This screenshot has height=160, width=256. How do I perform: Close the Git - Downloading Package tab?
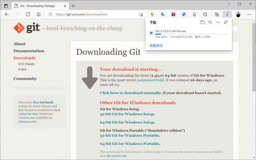[x=65, y=6]
